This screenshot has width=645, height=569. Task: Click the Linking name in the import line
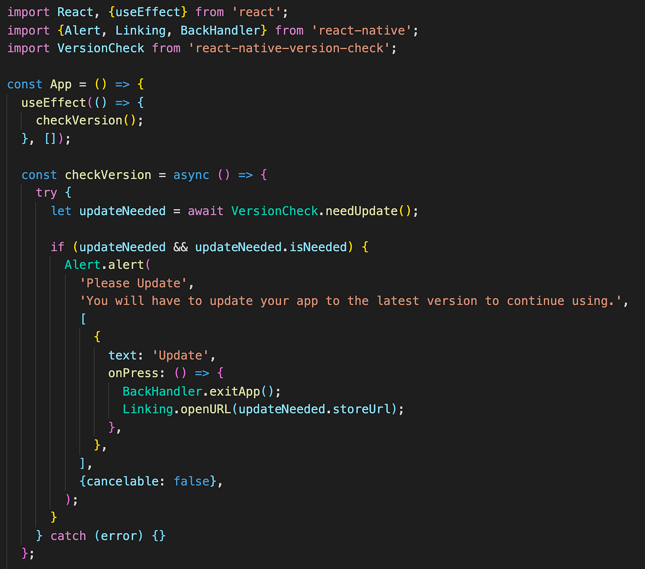click(x=141, y=30)
